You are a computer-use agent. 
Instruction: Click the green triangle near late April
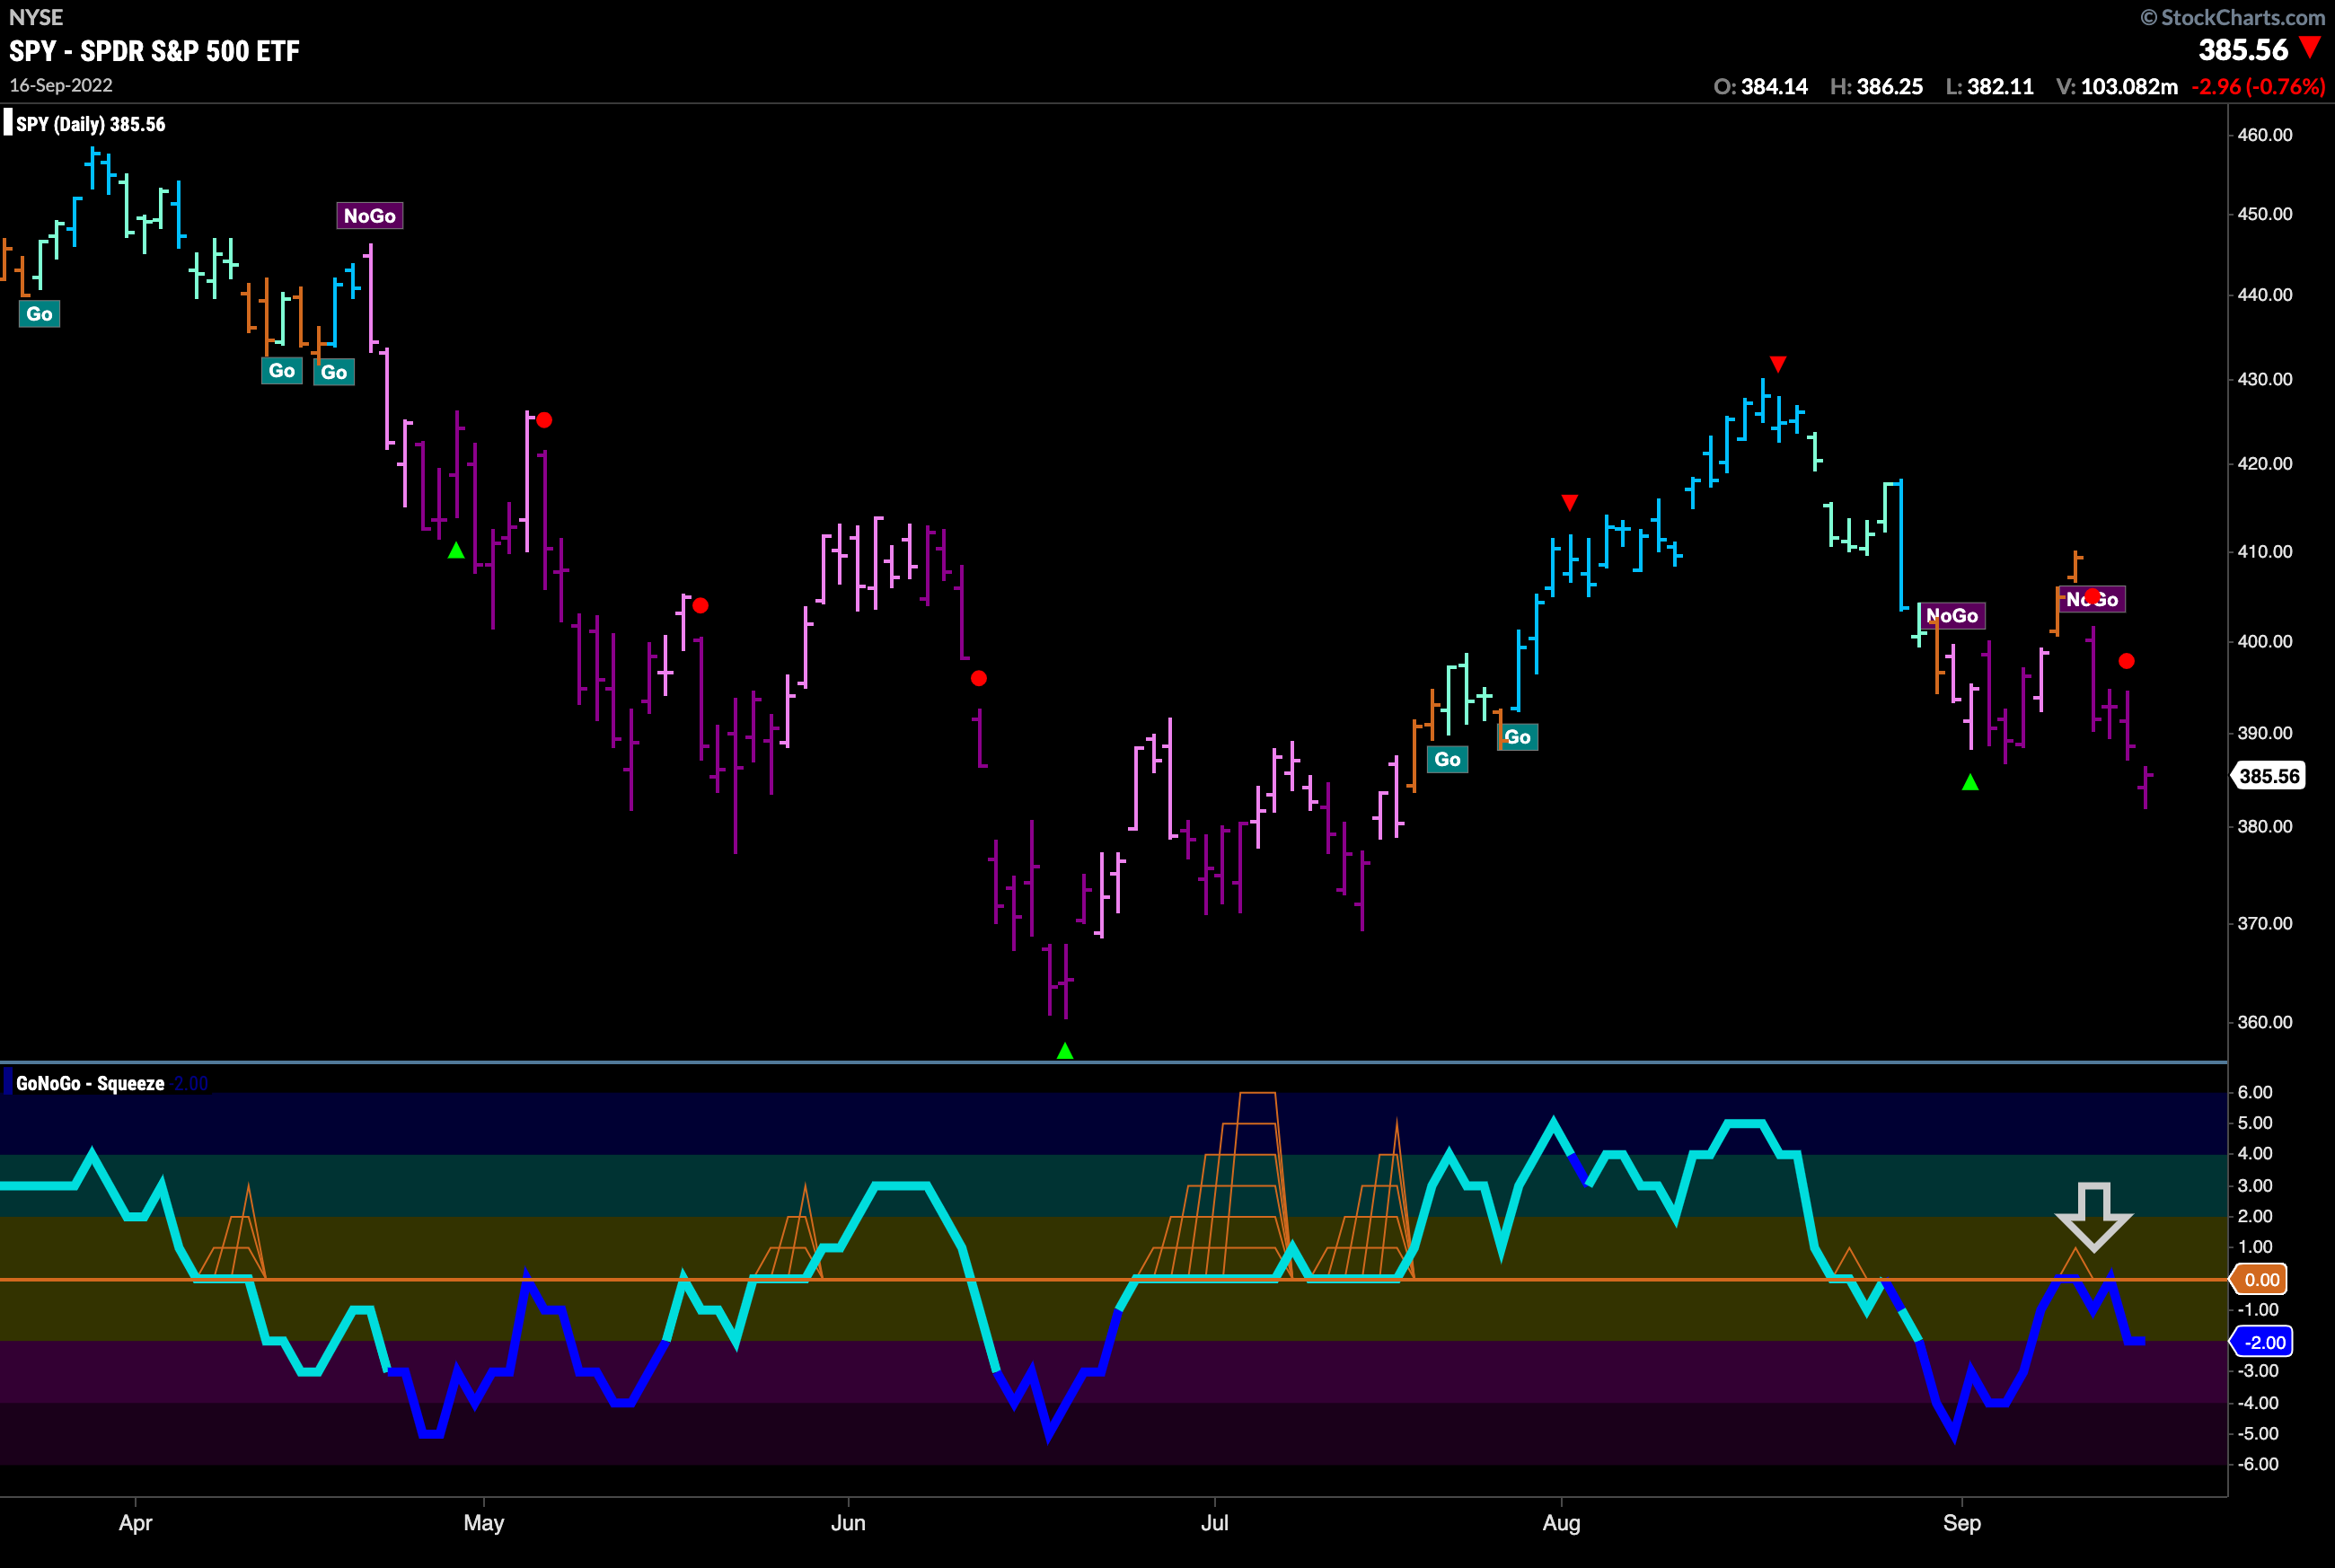click(456, 550)
